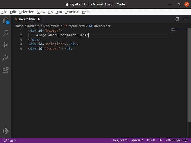Click line number 3 in gutter
The width and height of the screenshot is (191, 143).
coord(21,40)
